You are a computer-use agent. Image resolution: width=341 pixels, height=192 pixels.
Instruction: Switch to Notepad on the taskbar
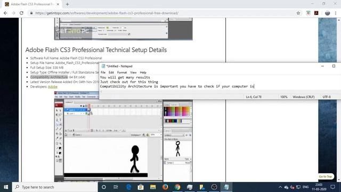226,187
